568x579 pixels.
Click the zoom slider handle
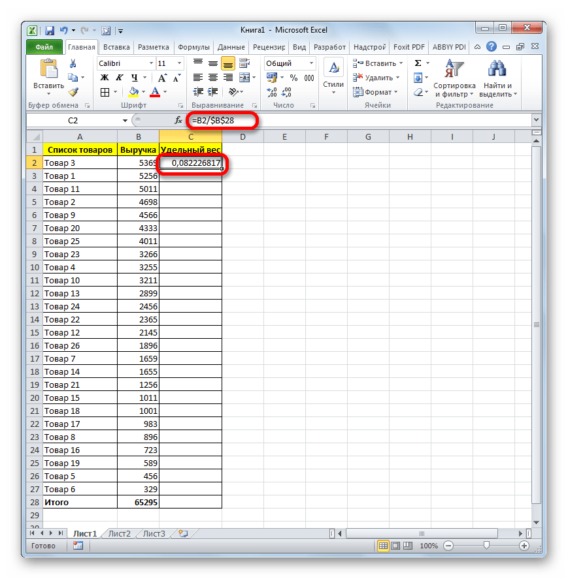[x=486, y=545]
